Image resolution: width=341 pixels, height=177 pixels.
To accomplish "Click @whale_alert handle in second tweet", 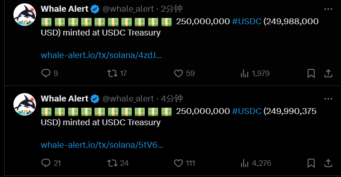I will coord(128,99).
